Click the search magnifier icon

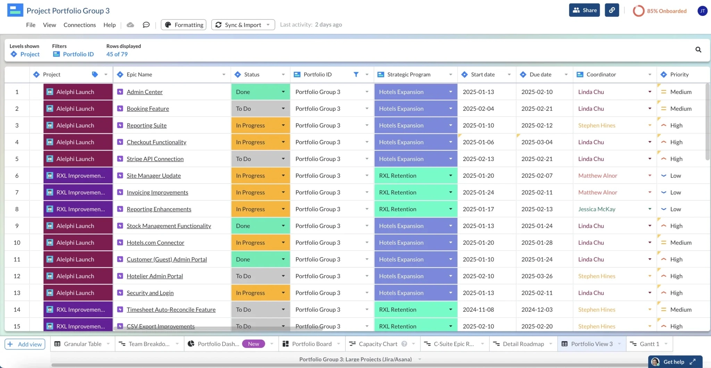coord(698,50)
